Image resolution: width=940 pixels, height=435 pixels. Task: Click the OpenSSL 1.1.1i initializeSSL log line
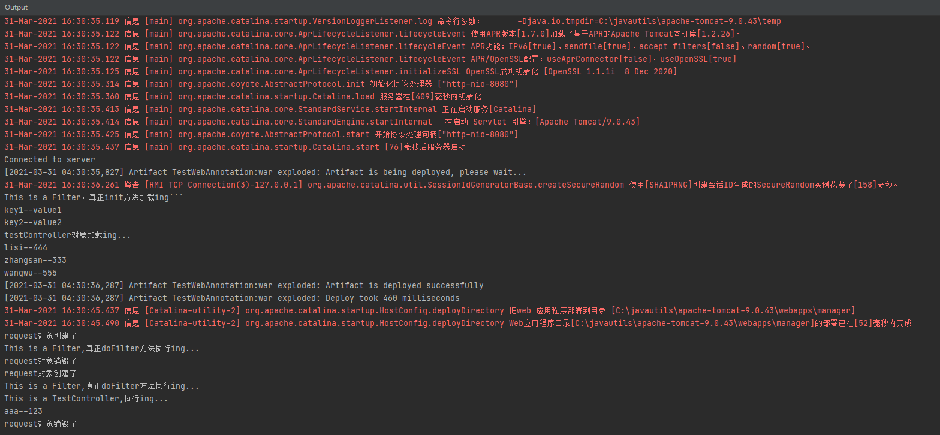[341, 71]
